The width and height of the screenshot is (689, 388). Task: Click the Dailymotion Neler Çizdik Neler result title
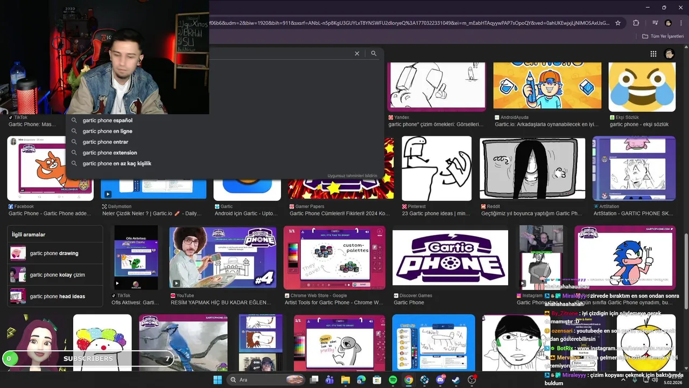[152, 213]
